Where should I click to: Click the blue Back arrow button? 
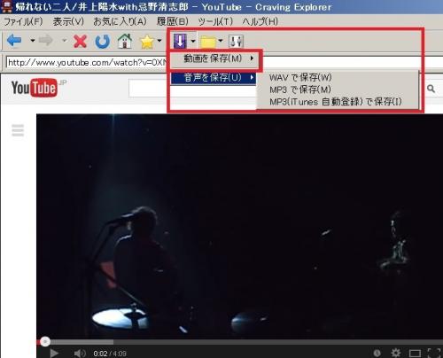pos(14,41)
